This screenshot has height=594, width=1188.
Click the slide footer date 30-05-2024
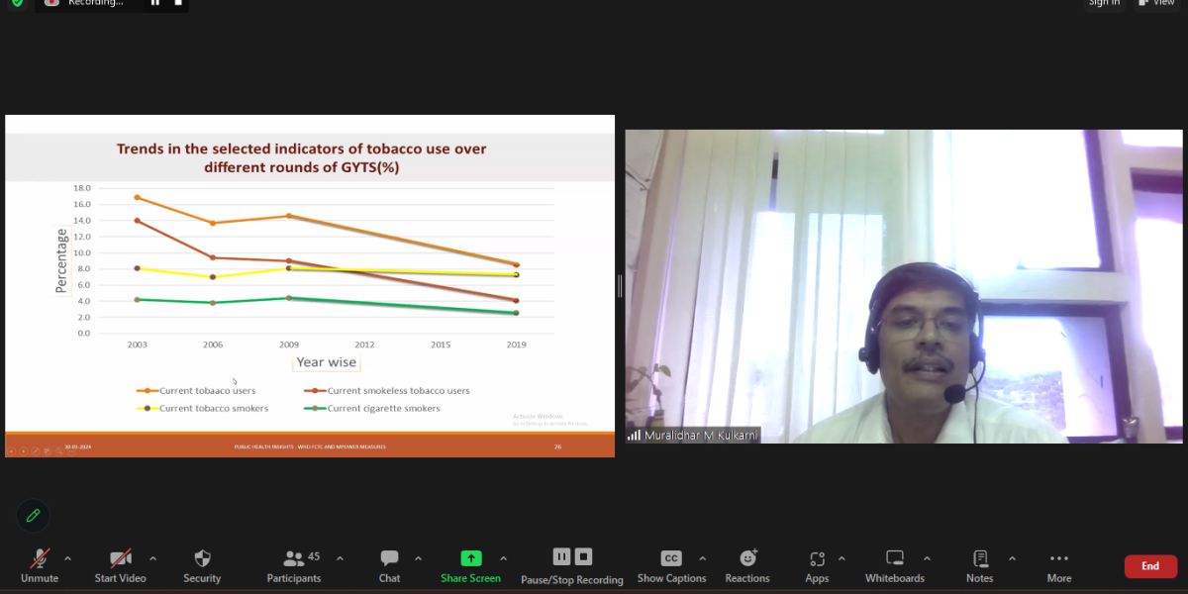(78, 447)
